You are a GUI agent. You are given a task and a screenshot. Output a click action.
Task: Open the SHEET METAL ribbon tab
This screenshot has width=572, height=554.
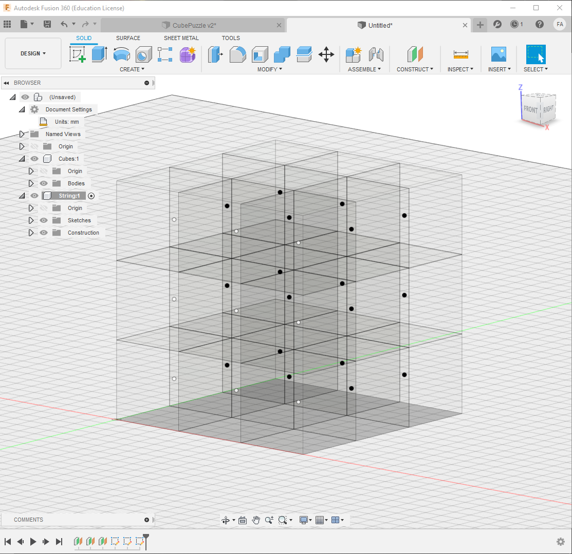(x=181, y=38)
